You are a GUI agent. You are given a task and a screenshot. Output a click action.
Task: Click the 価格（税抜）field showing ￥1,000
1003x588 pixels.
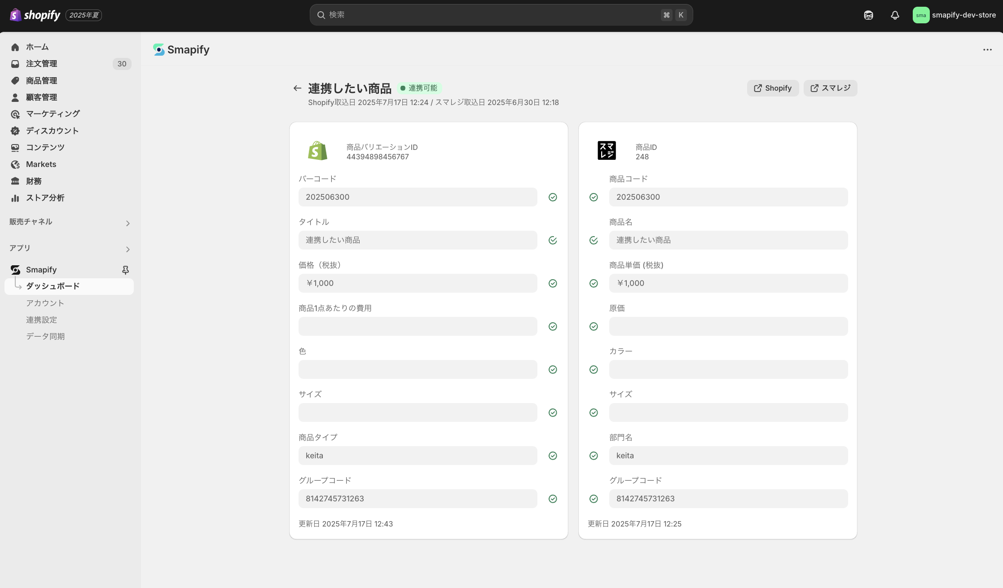418,283
